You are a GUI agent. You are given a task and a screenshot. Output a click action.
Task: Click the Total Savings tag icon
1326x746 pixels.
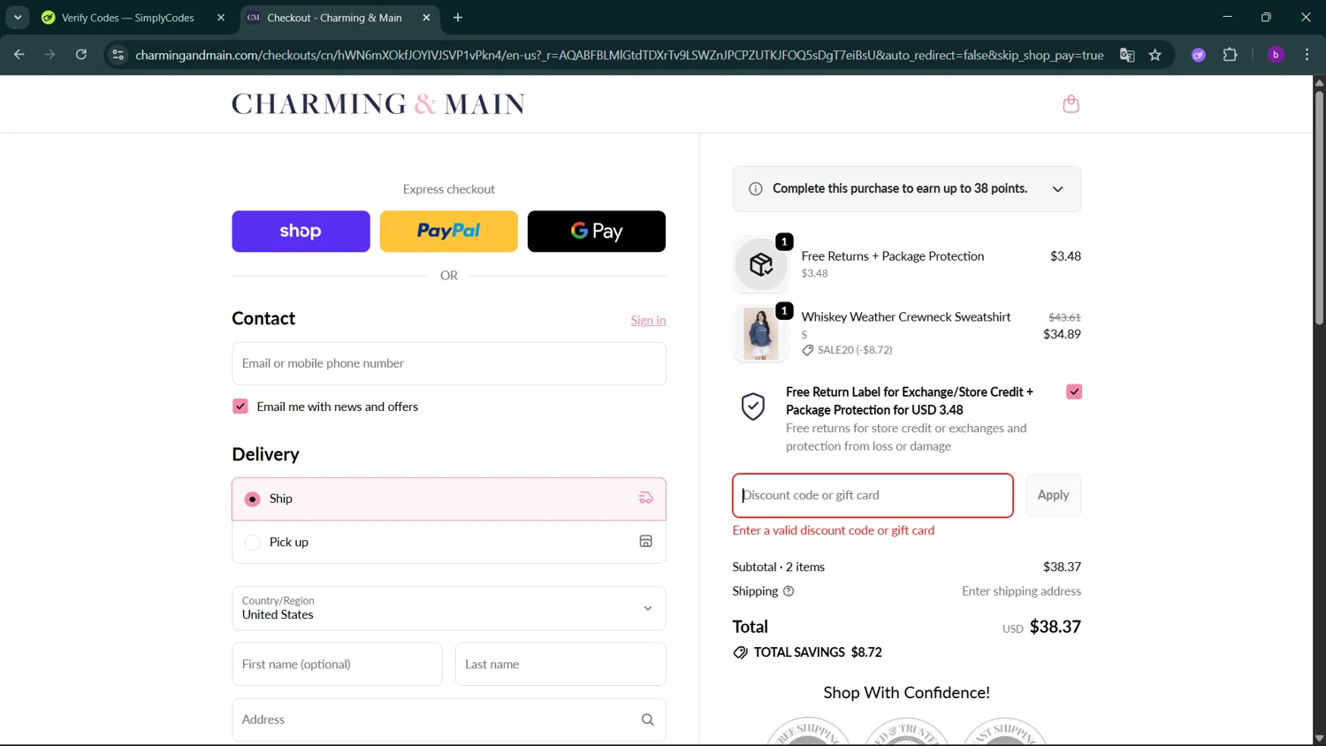point(740,652)
